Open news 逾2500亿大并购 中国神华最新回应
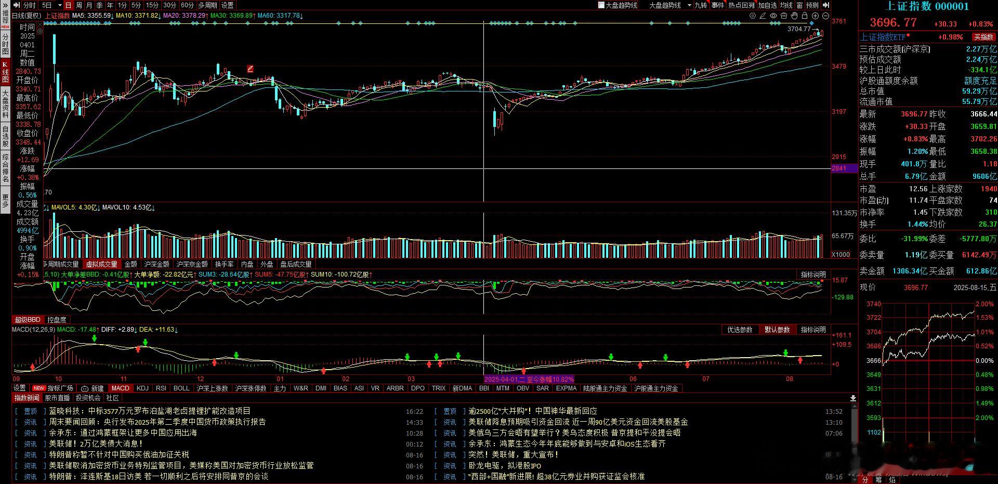The height and width of the screenshot is (484, 998). coord(533,411)
